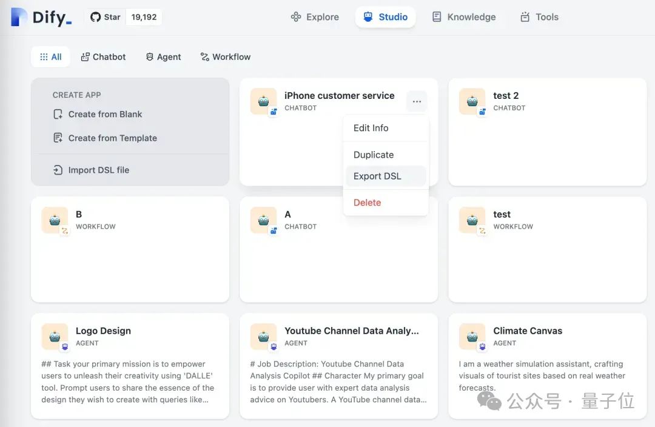Image resolution: width=655 pixels, height=427 pixels.
Task: Choose Create from Template
Action: [112, 138]
